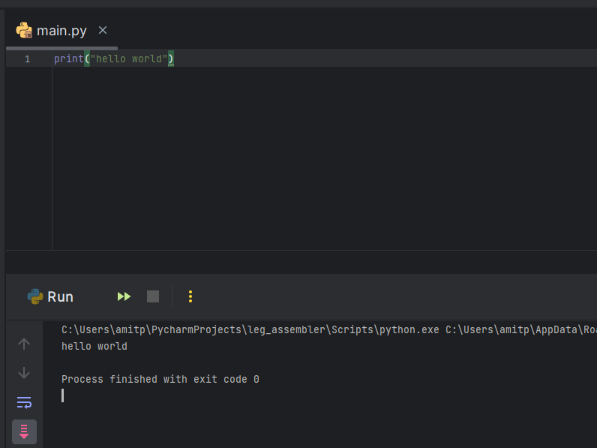This screenshot has width=597, height=448.
Task: Click the Python icon beside Run label
Action: point(35,296)
